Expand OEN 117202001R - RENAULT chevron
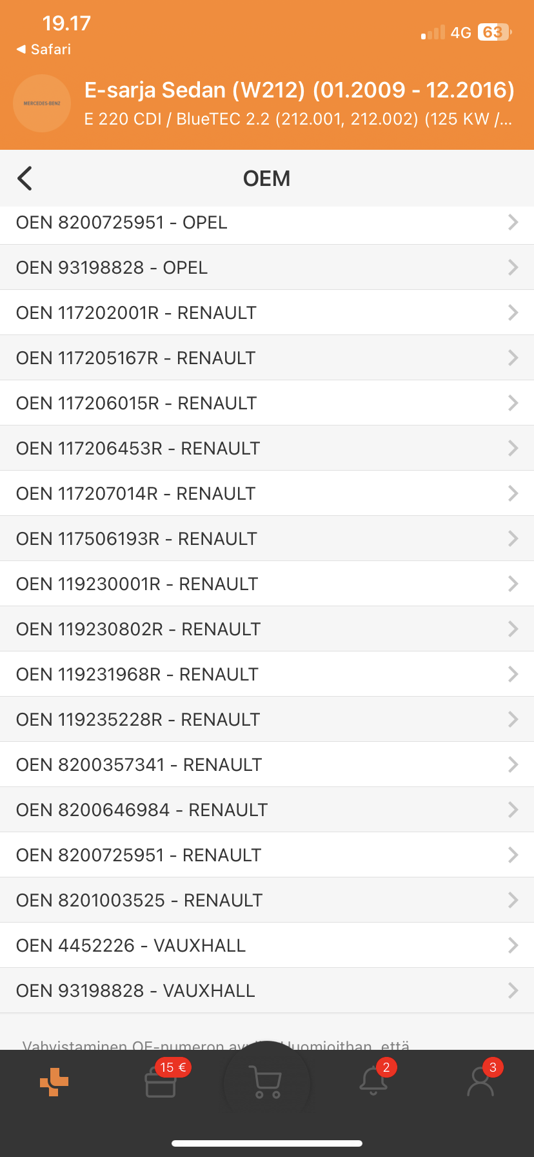Screen dimensions: 534x1157 tap(513, 312)
